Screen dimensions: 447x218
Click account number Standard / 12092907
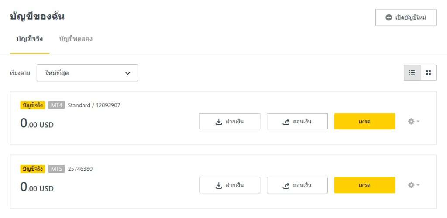(x=94, y=106)
